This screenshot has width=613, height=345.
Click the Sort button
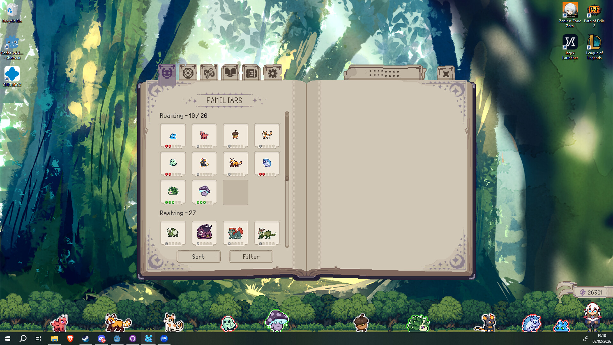coord(198,257)
